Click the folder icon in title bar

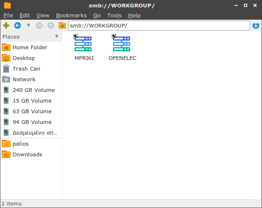click(x=7, y=5)
